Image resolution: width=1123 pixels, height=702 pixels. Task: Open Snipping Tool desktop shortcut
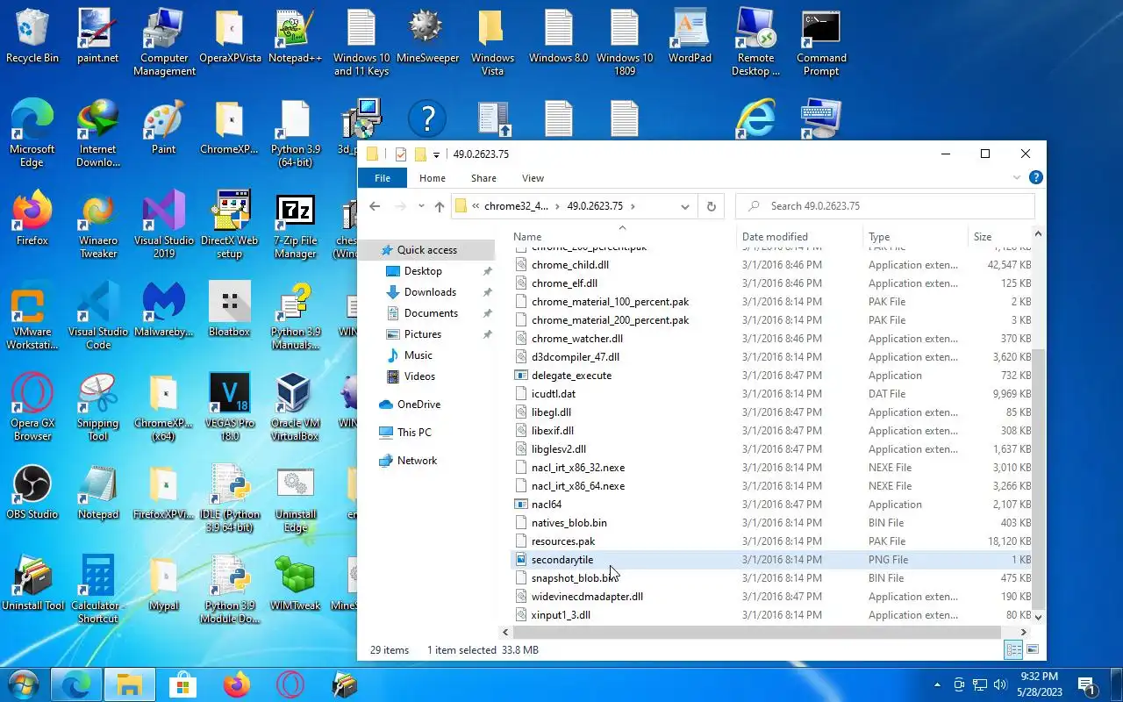[x=98, y=407]
